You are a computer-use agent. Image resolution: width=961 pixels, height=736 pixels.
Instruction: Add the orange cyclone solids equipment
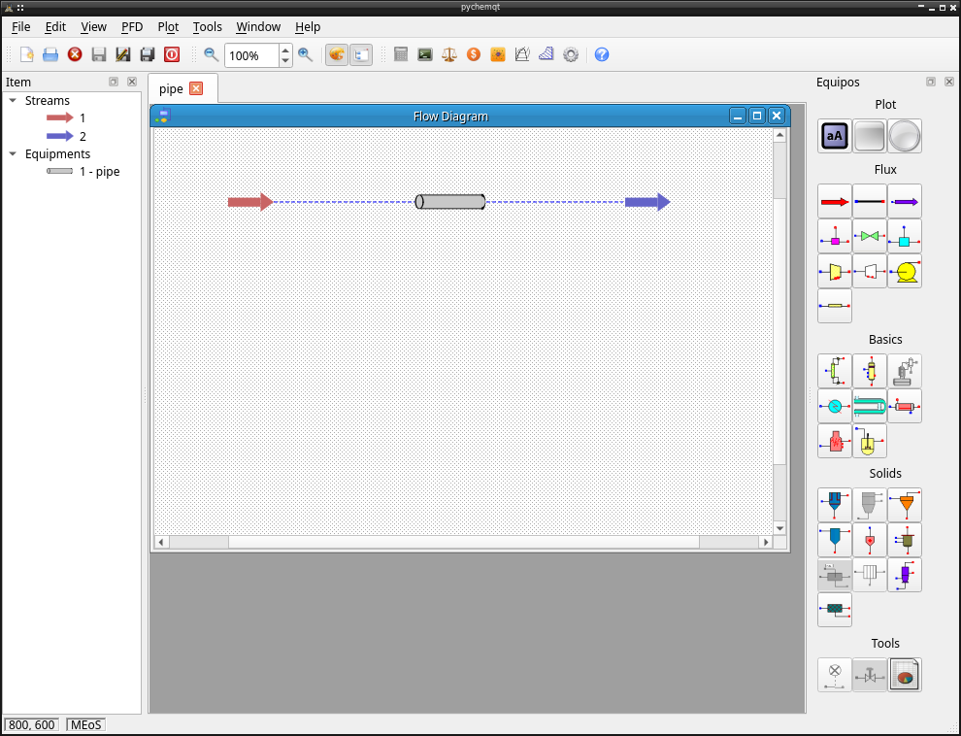pyautogui.click(x=904, y=505)
